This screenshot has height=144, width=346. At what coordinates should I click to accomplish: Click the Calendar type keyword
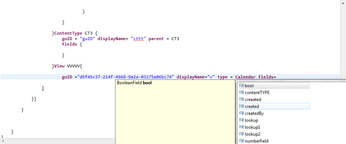[245, 77]
